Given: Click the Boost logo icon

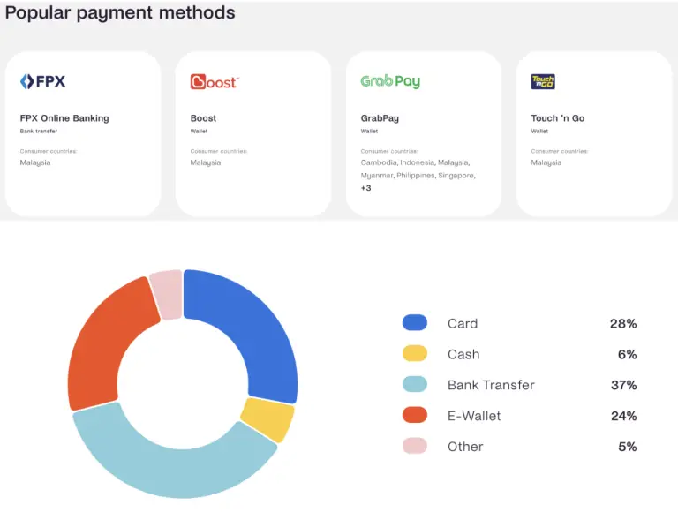Looking at the screenshot, I should click(x=214, y=82).
